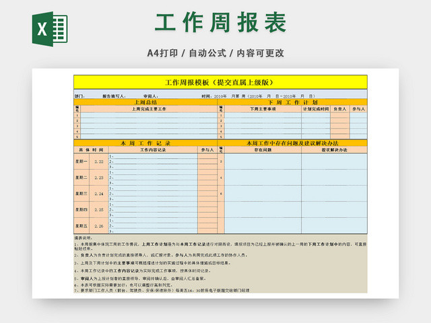Click the date cell 2.24
Screen dimensions: 431x323
(99, 194)
